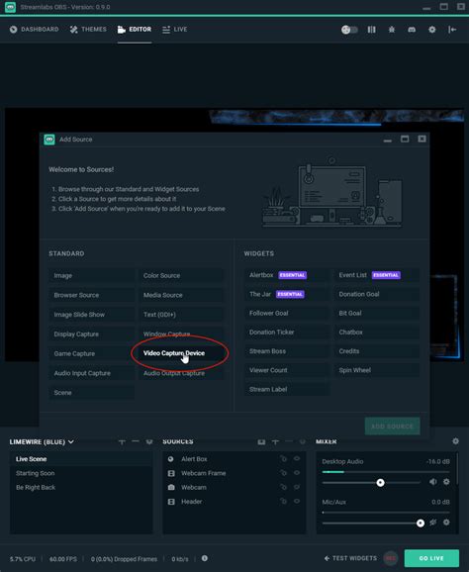Viewport: 469px width, 572px height.
Task: Select the Starting Soon scene
Action: pyautogui.click(x=81, y=473)
